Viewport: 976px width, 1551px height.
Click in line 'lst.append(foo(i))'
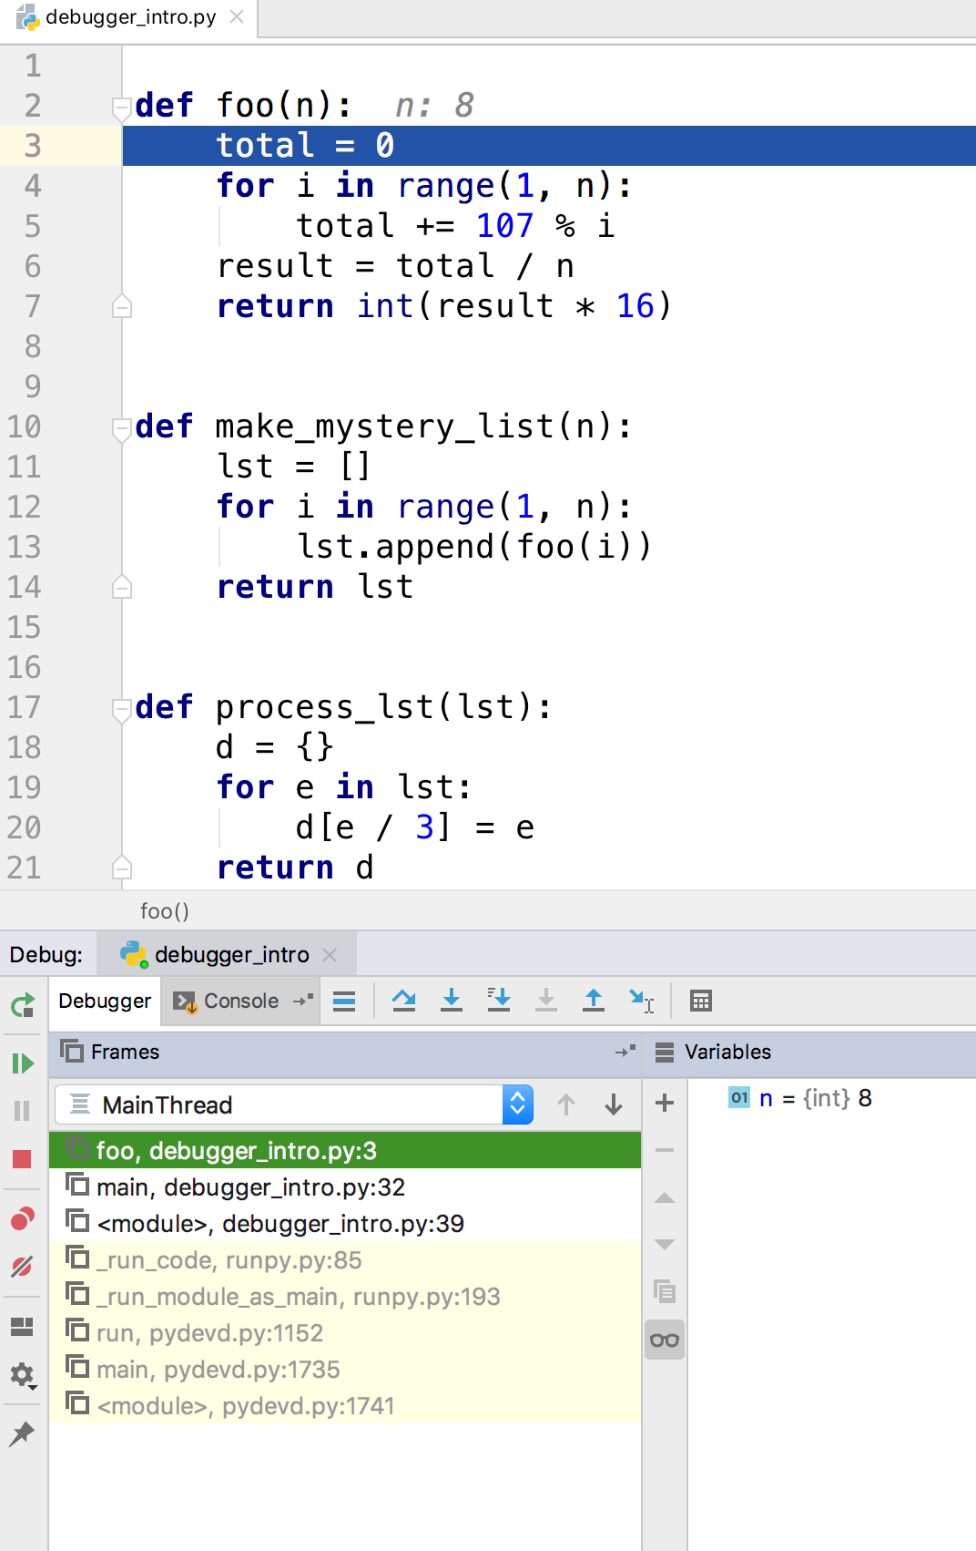(x=474, y=547)
